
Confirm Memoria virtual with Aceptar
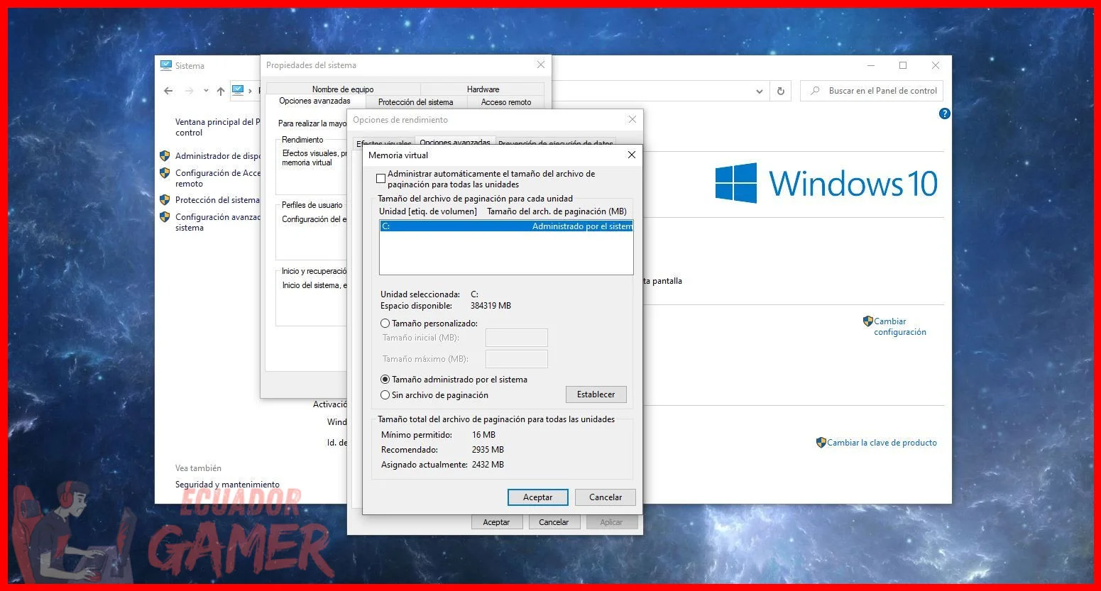[538, 497]
